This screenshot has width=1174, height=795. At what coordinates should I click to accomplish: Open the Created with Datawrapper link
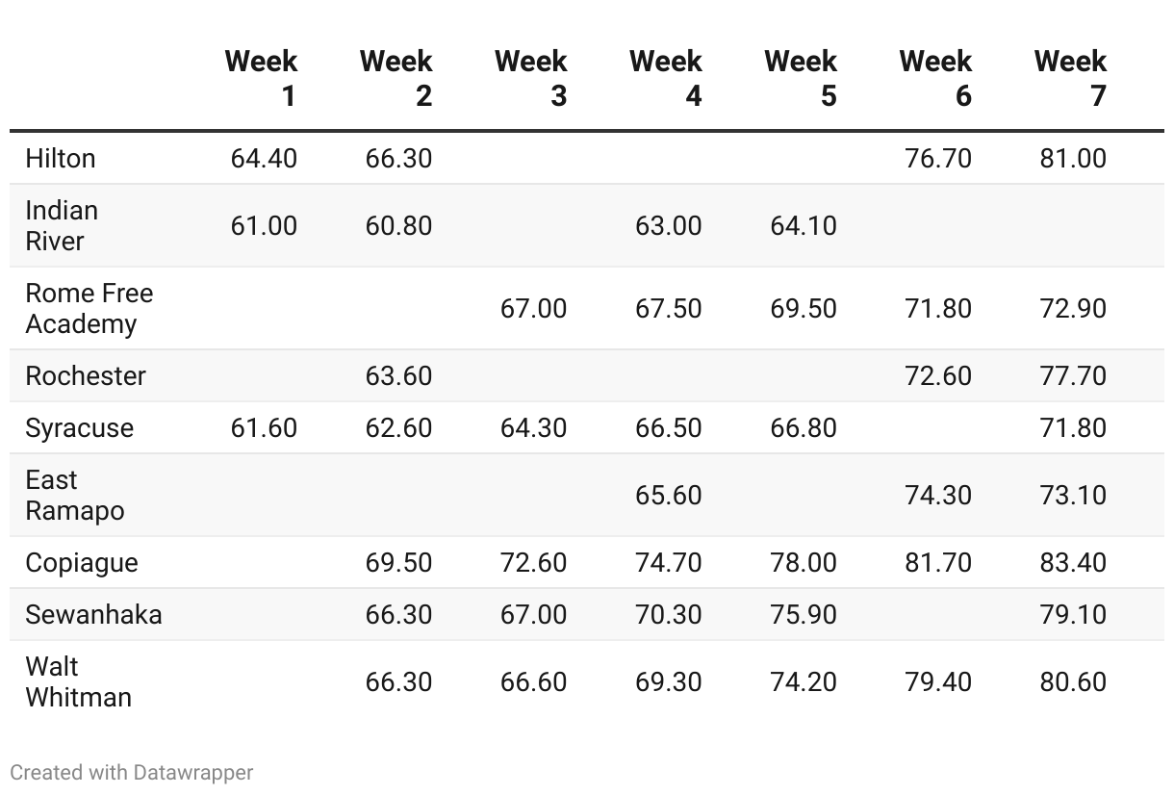(132, 772)
